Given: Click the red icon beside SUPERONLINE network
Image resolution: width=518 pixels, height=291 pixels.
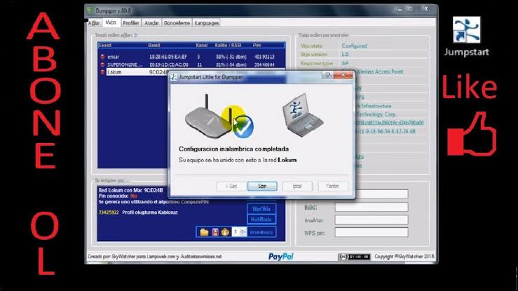Looking at the screenshot, I should pos(102,65).
